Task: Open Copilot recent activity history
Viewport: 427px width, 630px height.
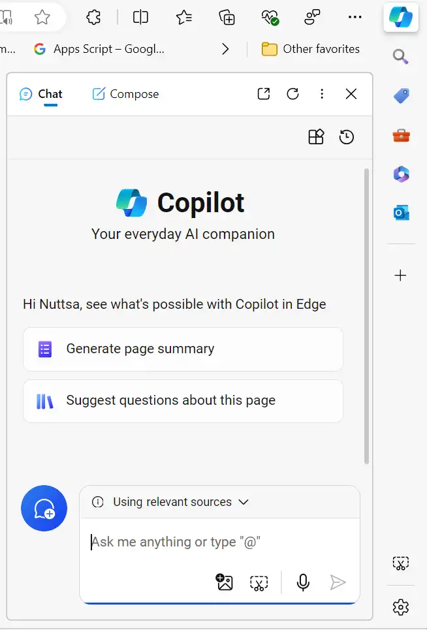Action: tap(347, 137)
